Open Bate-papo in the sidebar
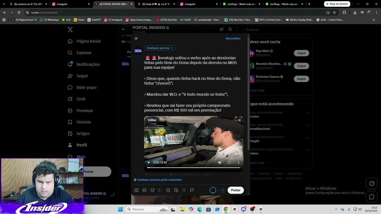Image resolution: width=381 pixels, height=214 pixels. coord(82,87)
